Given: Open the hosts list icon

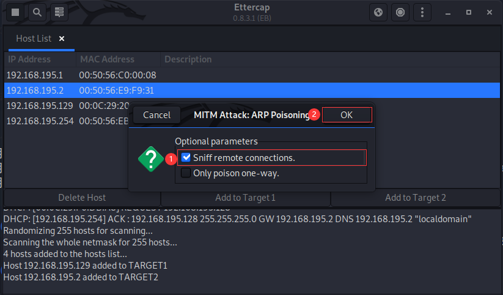Looking at the screenshot, I should coord(59,12).
